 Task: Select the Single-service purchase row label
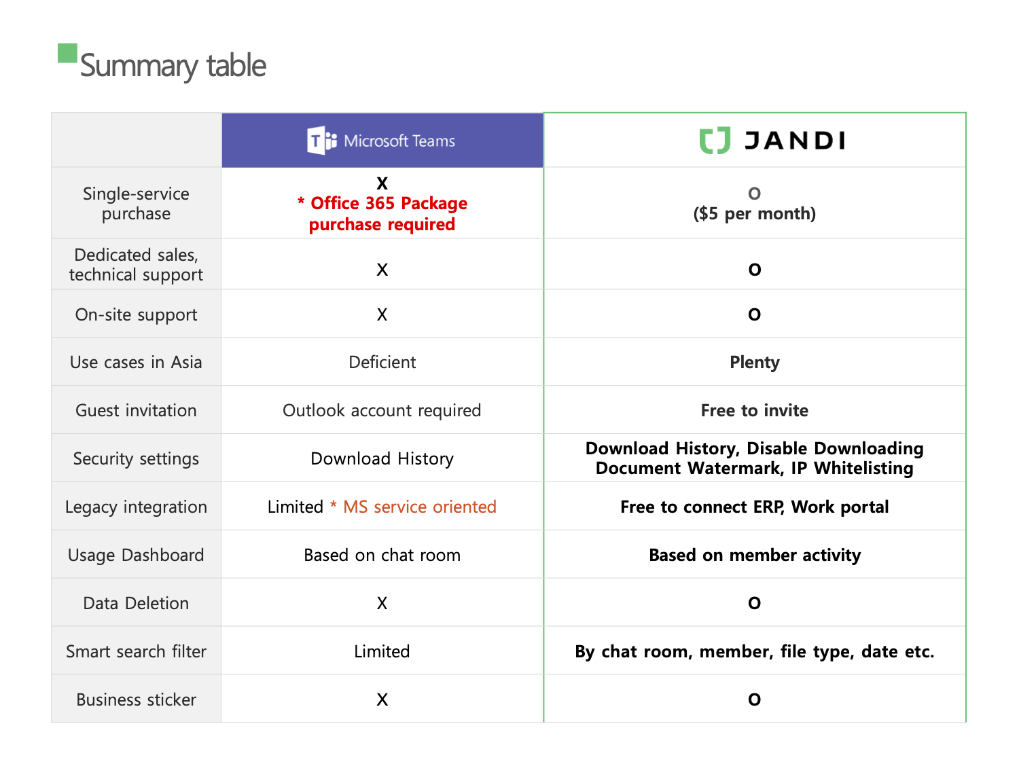pyautogui.click(x=136, y=203)
